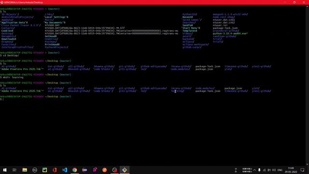Click 'python-3.10.4-amd64.exe*' in the home listing
The height and width of the screenshot is (174, 309).
[230, 33]
